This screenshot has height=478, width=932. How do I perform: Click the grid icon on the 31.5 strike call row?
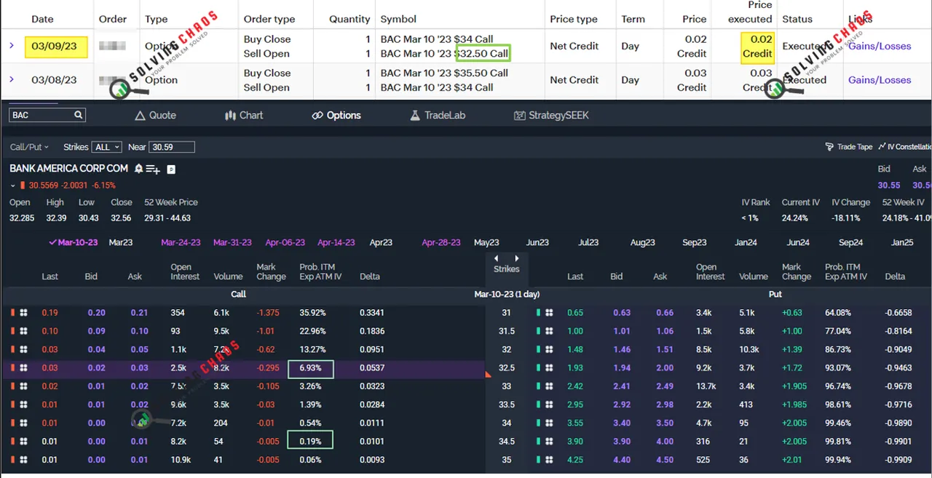point(23,331)
